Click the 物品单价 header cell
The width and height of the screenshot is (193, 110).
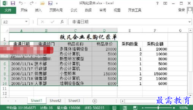pos(104,44)
